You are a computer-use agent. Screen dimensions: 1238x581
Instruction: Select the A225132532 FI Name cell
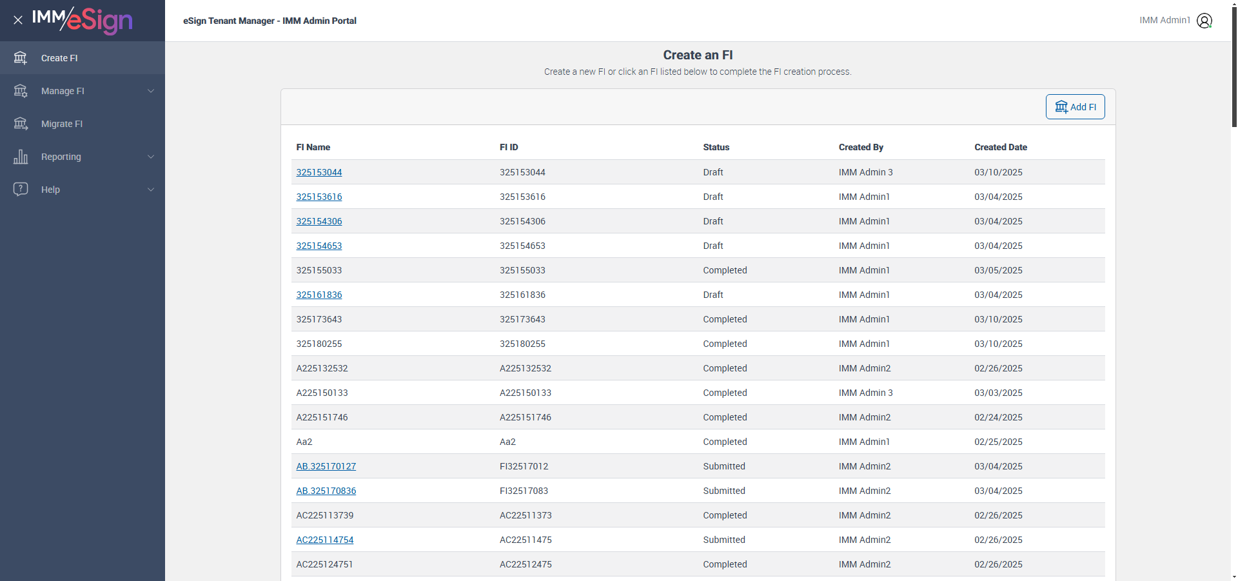322,368
